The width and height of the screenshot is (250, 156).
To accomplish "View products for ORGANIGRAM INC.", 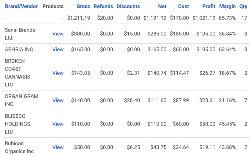I will pyautogui.click(x=58, y=100).
